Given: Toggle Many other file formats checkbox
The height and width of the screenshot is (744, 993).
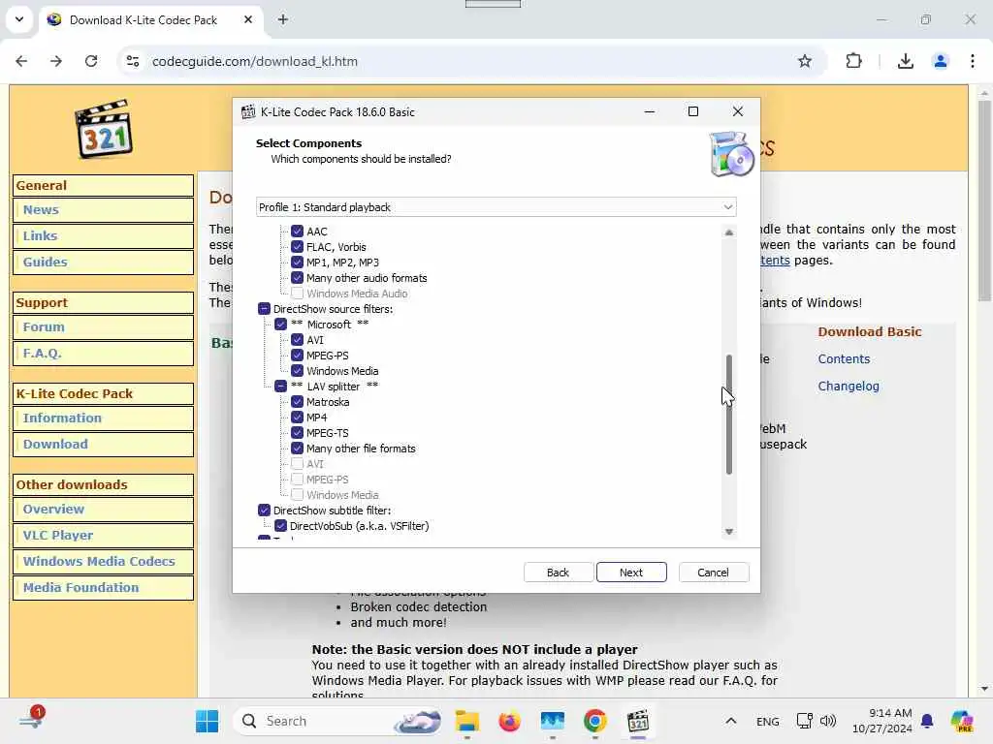Looking at the screenshot, I should coord(297,449).
